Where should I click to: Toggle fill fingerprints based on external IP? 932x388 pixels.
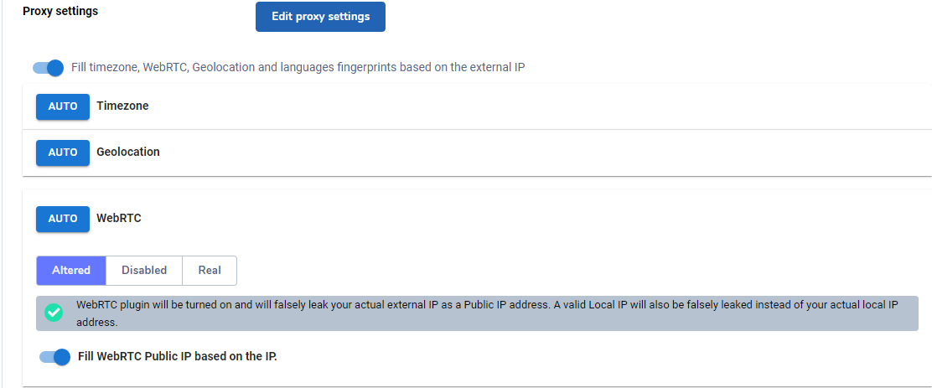tap(49, 67)
